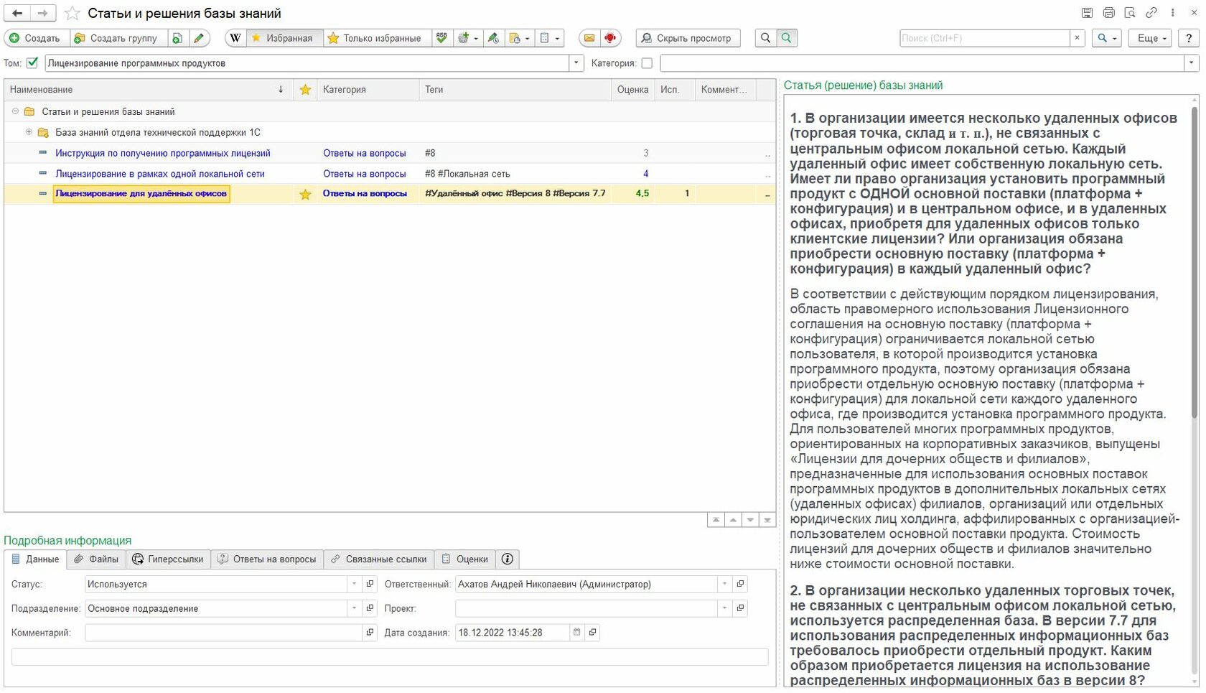This screenshot has height=693, width=1206.
Task: Click the gray magnifier find icon
Action: (766, 38)
